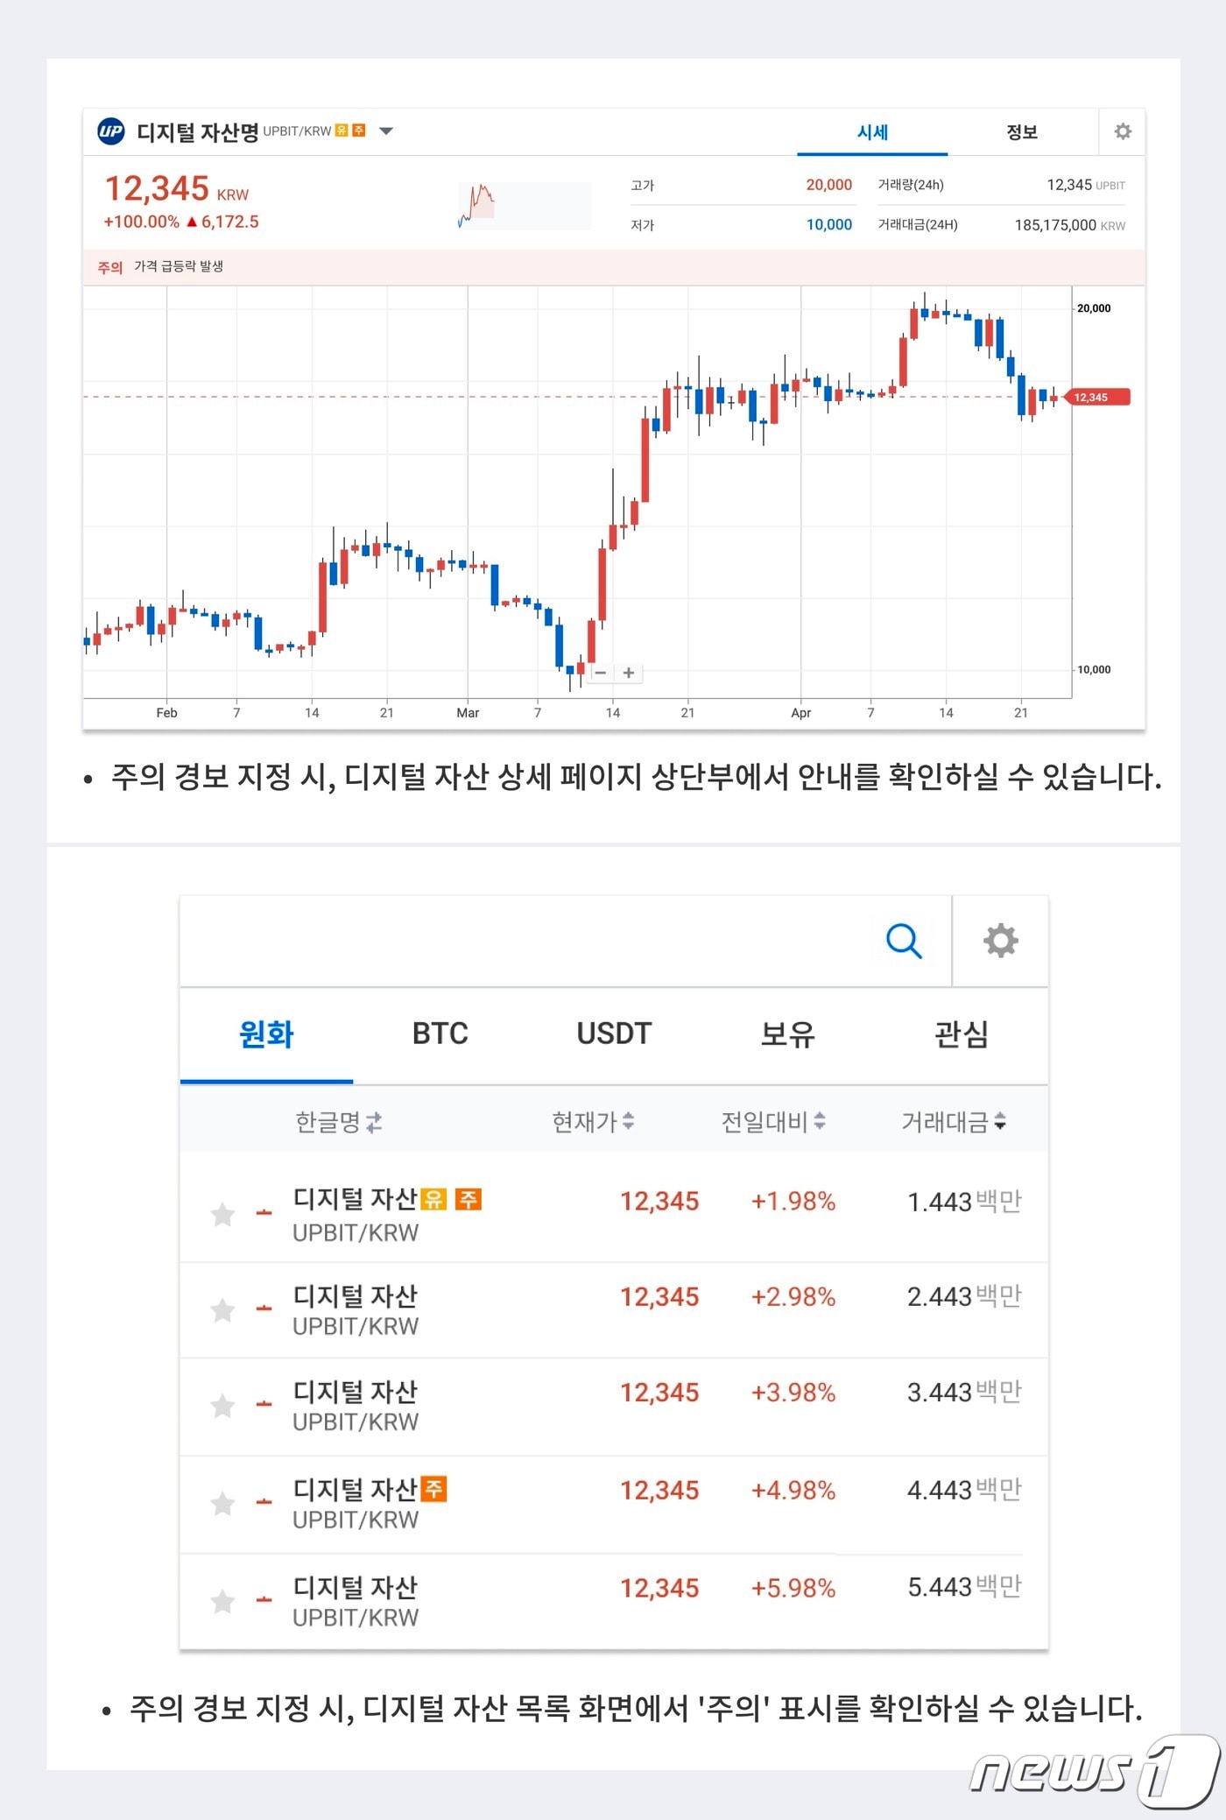Zoom out of the chart with the minus button
Screen dimensions: 1226x1820
click(x=602, y=673)
